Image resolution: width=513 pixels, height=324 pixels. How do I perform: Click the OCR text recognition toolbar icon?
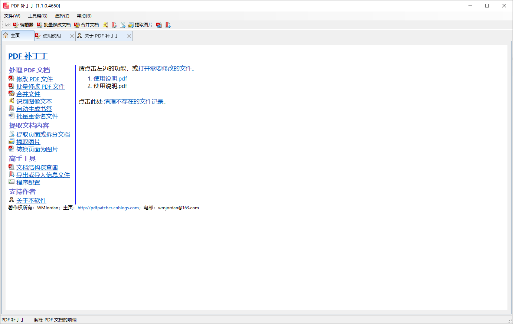pos(105,25)
